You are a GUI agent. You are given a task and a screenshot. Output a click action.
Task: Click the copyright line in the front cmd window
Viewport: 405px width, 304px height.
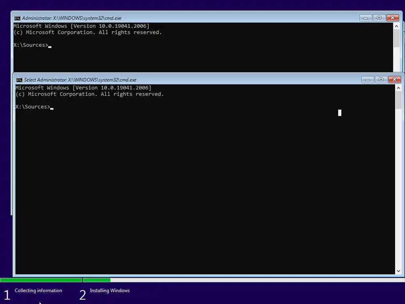click(x=90, y=94)
